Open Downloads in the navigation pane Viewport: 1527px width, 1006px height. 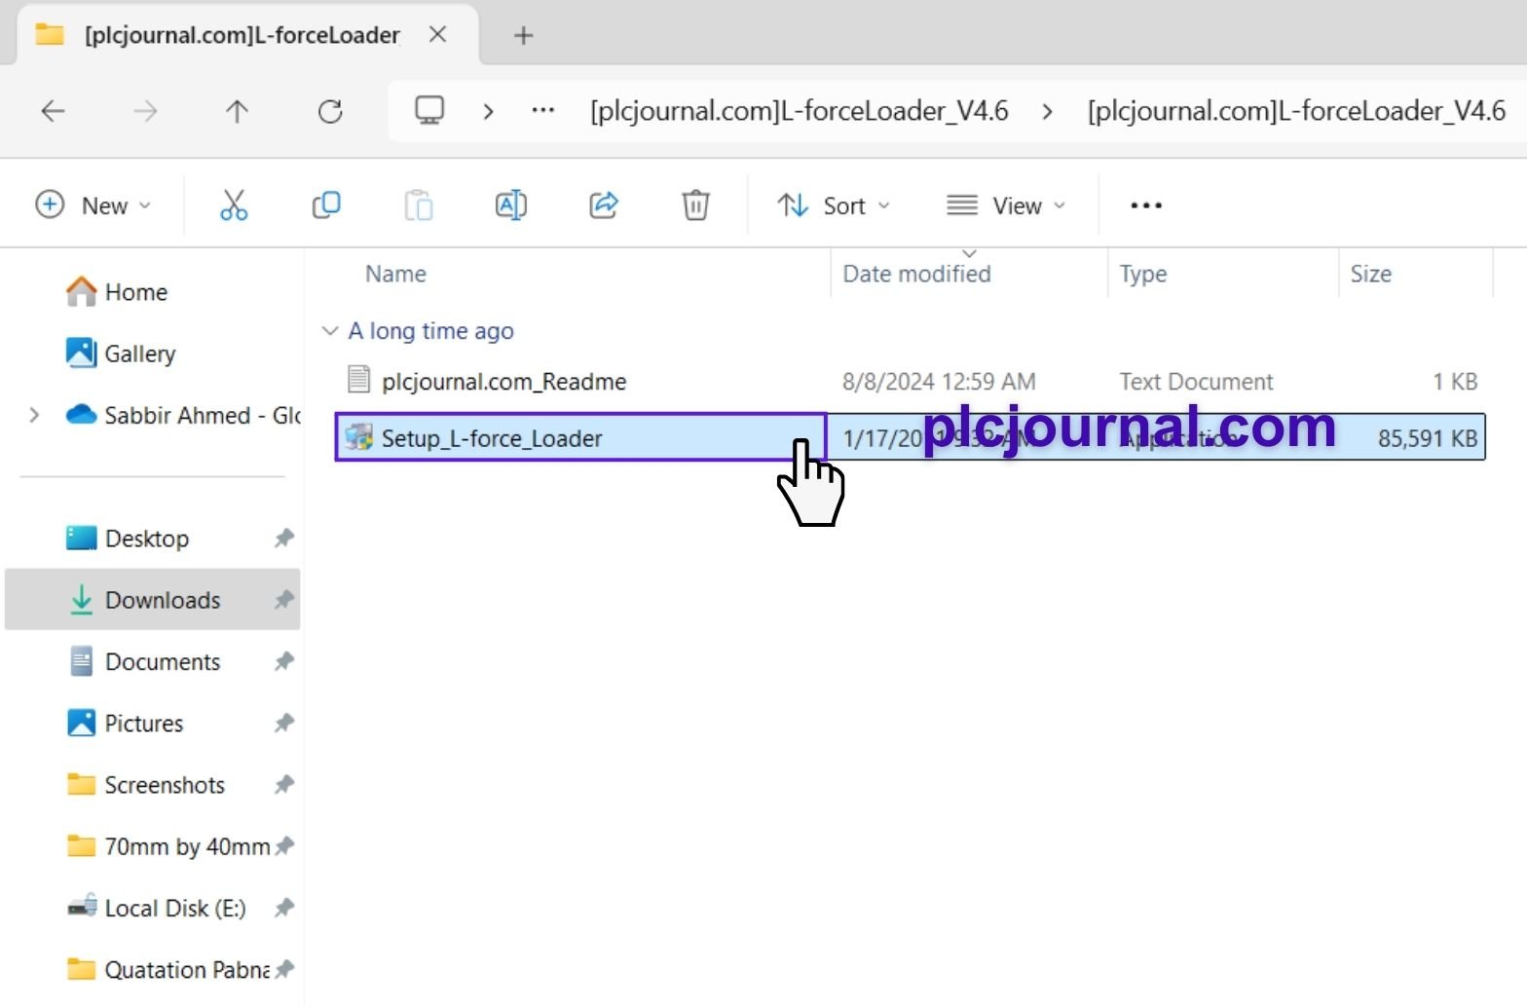(x=152, y=600)
